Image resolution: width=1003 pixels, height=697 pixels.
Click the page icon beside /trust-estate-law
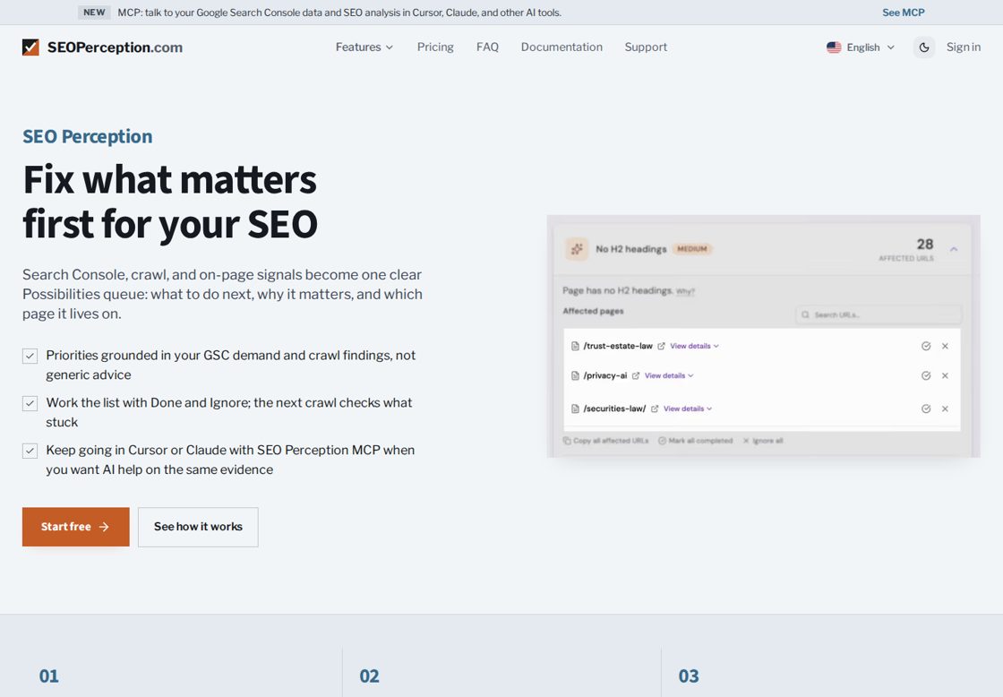tap(575, 346)
